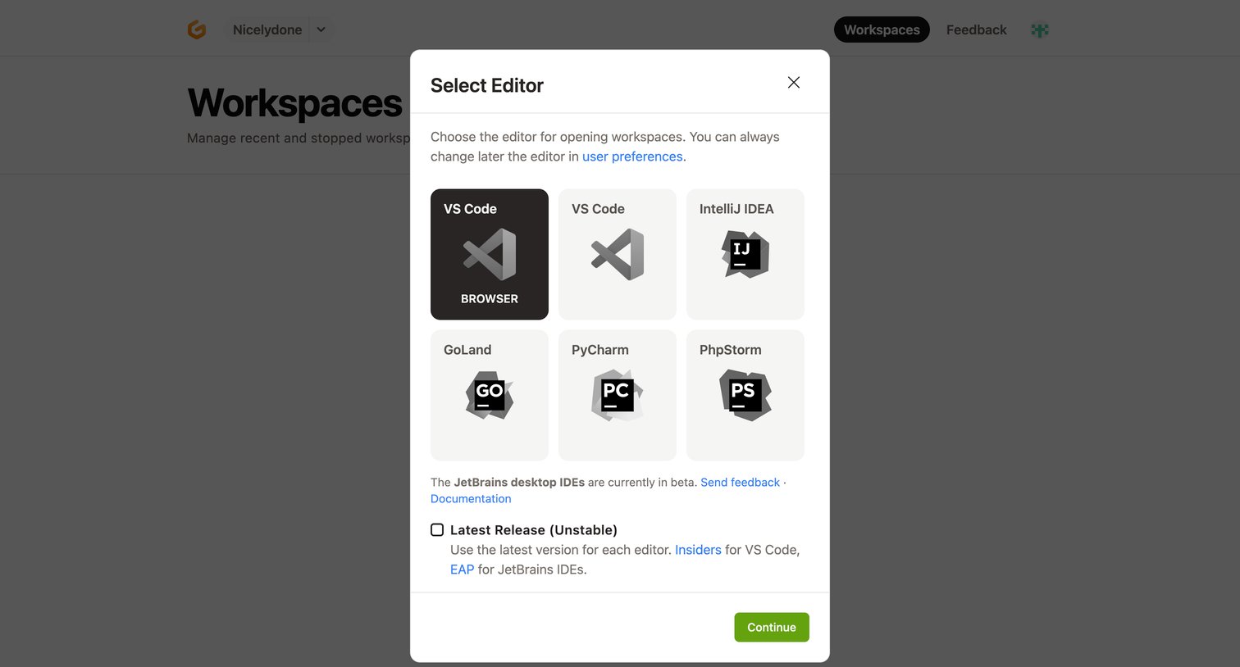Expand the Nicelydone team dropdown arrow
1240x667 pixels.
click(321, 29)
